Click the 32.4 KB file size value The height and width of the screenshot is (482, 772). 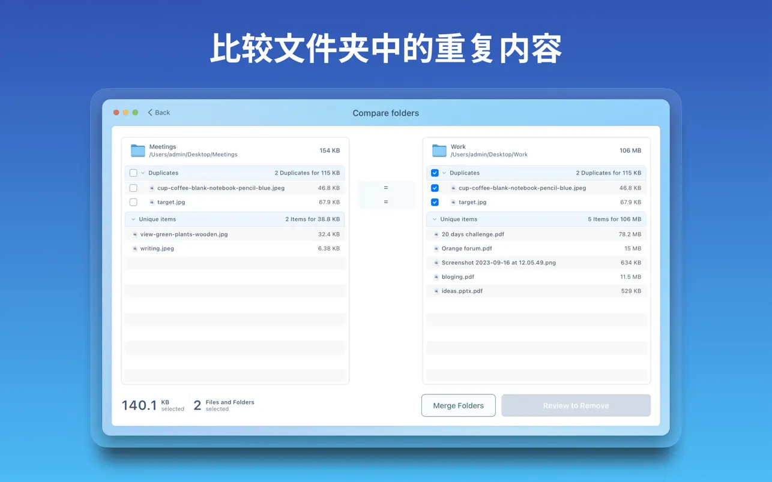tap(329, 234)
